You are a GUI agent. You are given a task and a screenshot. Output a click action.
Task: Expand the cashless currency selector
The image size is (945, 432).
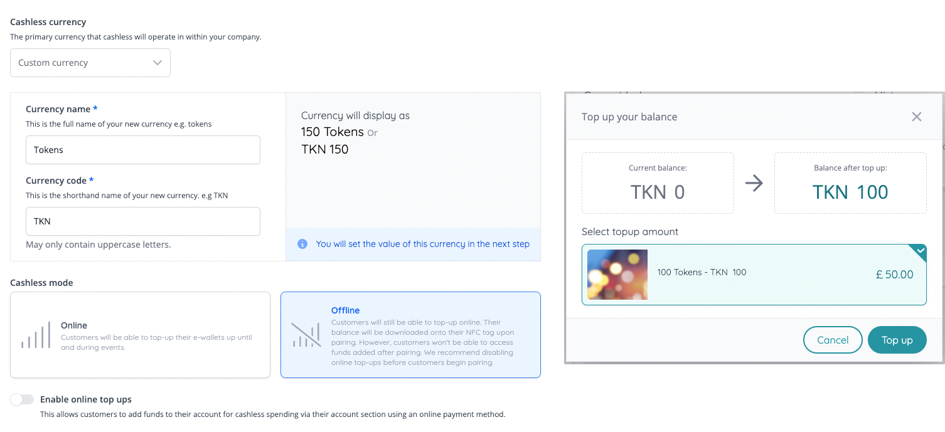click(90, 63)
